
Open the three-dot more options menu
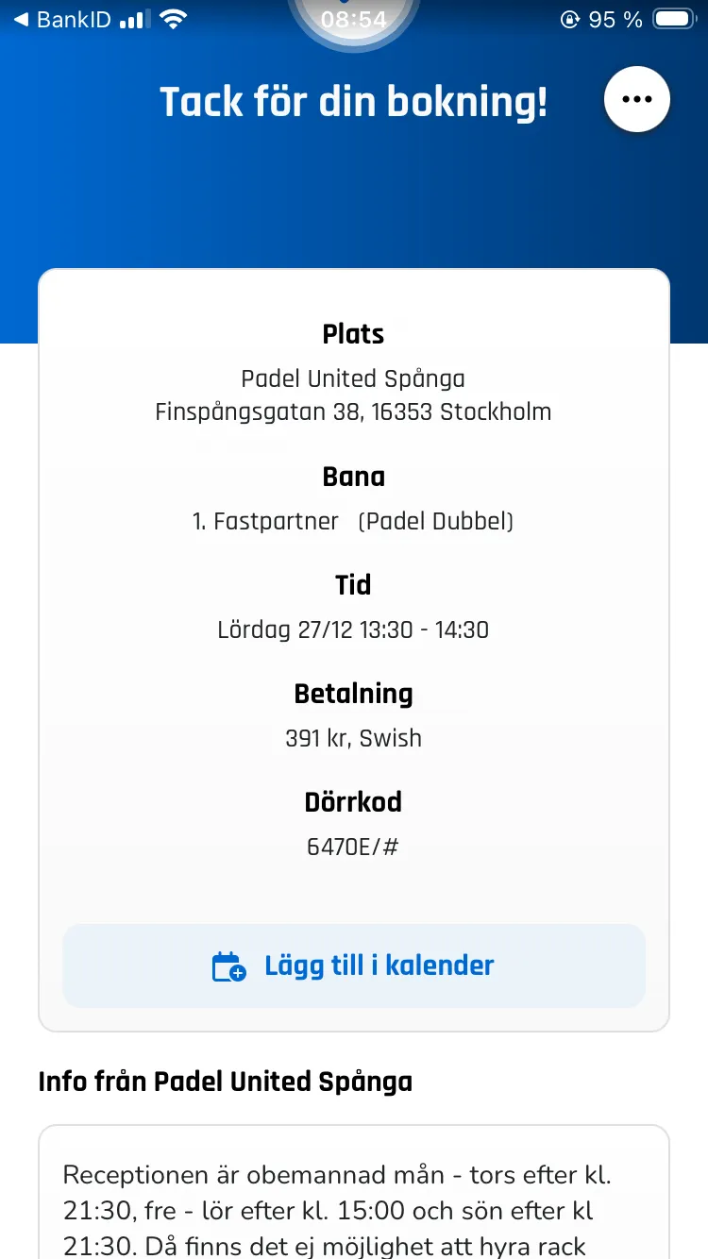[637, 99]
